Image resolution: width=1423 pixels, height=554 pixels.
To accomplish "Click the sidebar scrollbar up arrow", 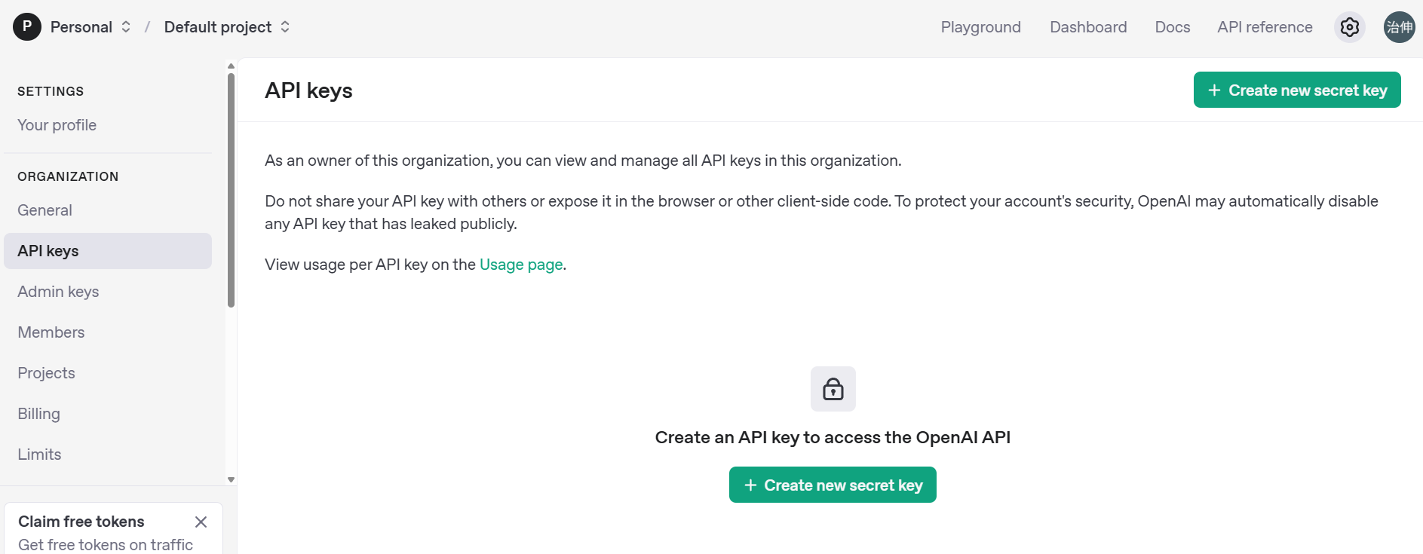I will coord(231,66).
